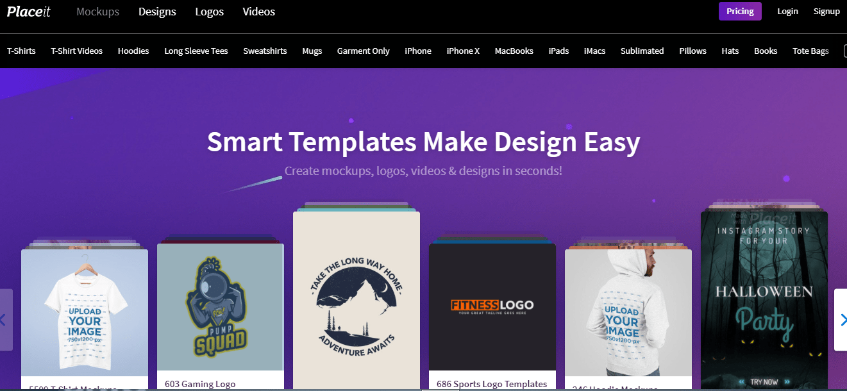Open the Halloween Party Instagram story thumbnail
Viewport: 847px width, 391px height.
tap(764, 301)
